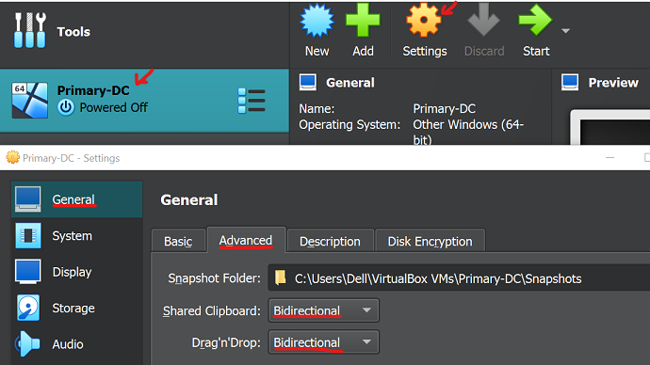Viewport: 650px width, 365px height.
Task: Open the Disk Encryption tab
Action: [x=430, y=241]
